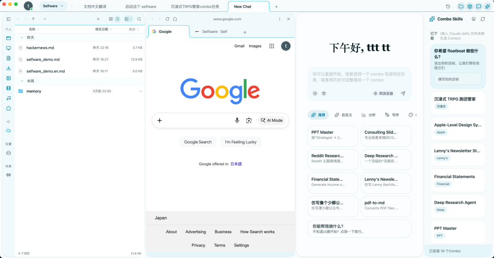Toggle the 用浏览器 option in chat input
Viewport: 494px width, 258px height.
[x=383, y=94]
